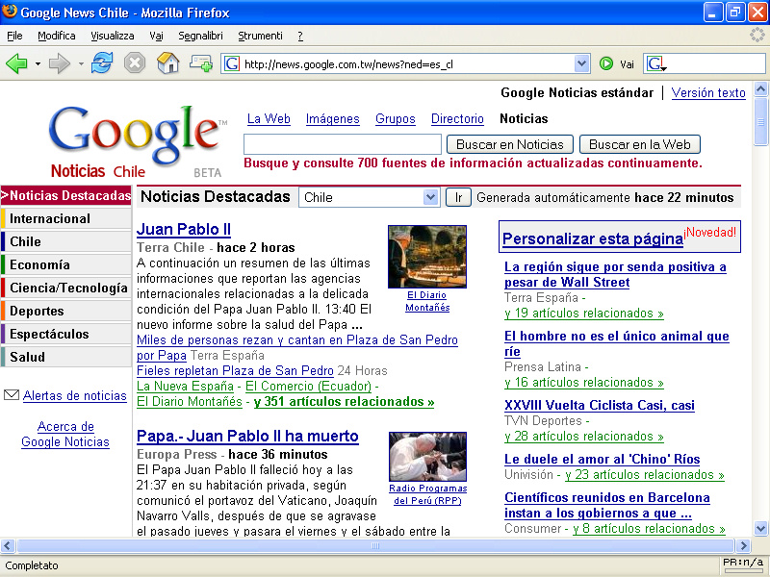Open the Vai menu
Viewport: 770px width, 577px height.
tap(156, 36)
